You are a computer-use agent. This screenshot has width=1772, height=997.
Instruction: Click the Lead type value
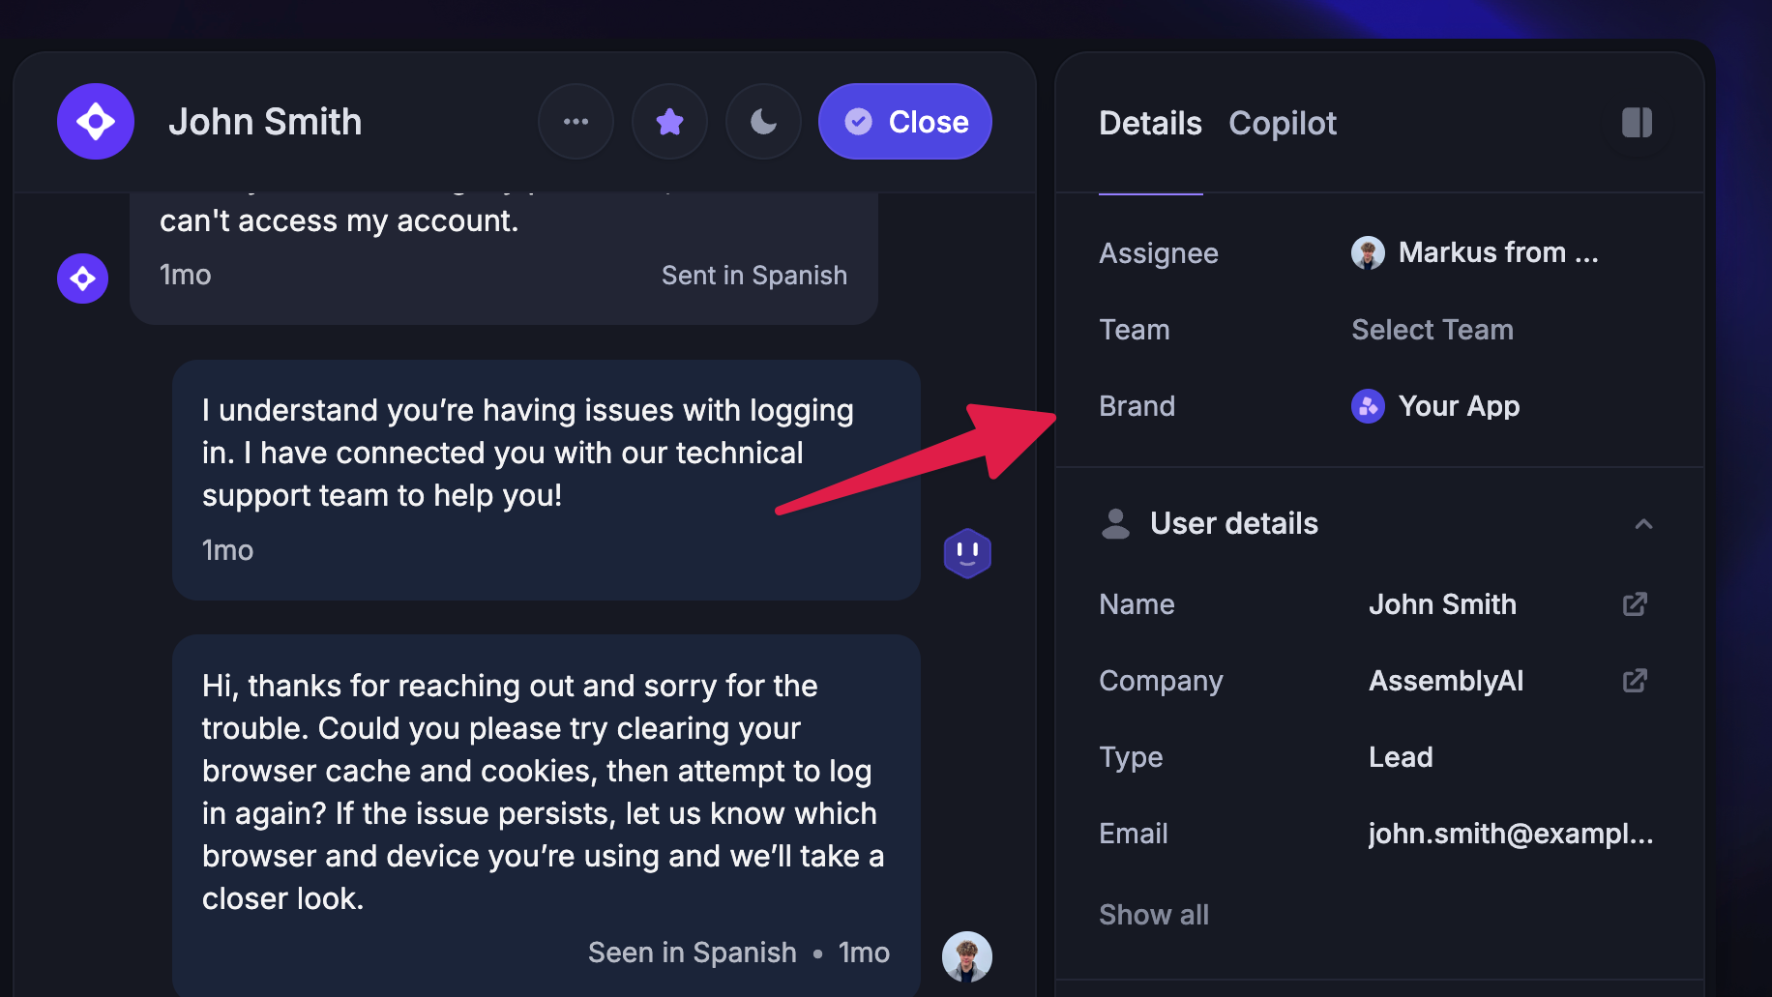pyautogui.click(x=1401, y=757)
